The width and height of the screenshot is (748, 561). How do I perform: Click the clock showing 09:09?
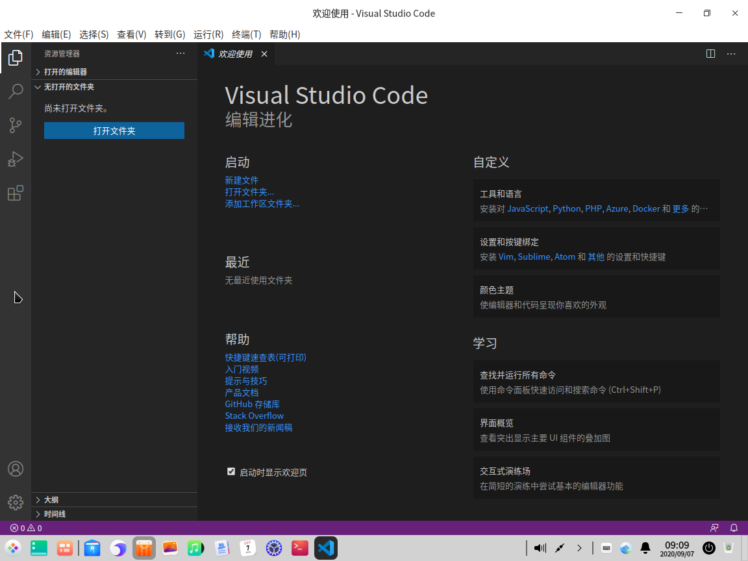(677, 549)
